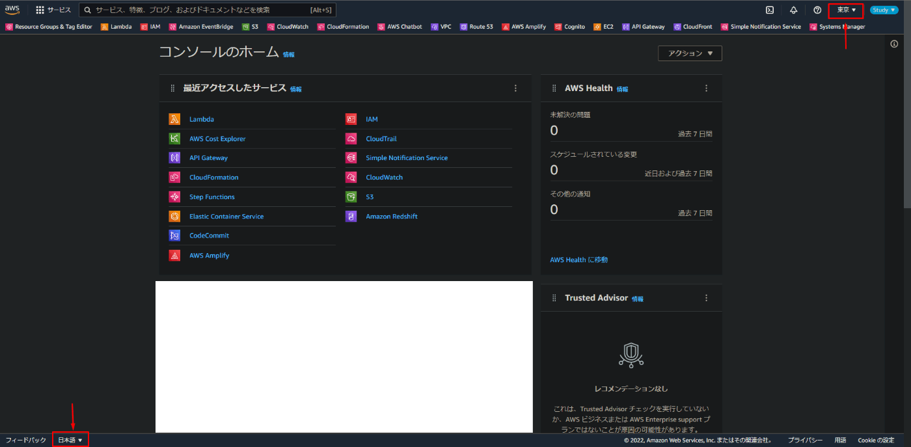Screen dimensions: 911x447
Task: Click the IAM icon in recent services list
Action: 351,119
